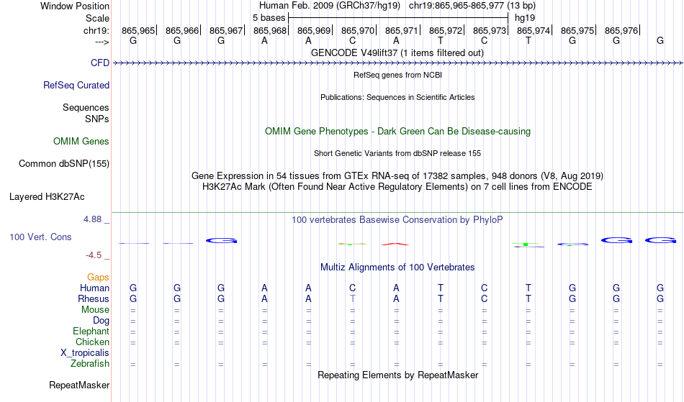
Task: Select the OMIM Genes track label
Action: click(81, 141)
